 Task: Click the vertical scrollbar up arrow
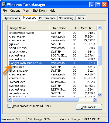(99, 28)
